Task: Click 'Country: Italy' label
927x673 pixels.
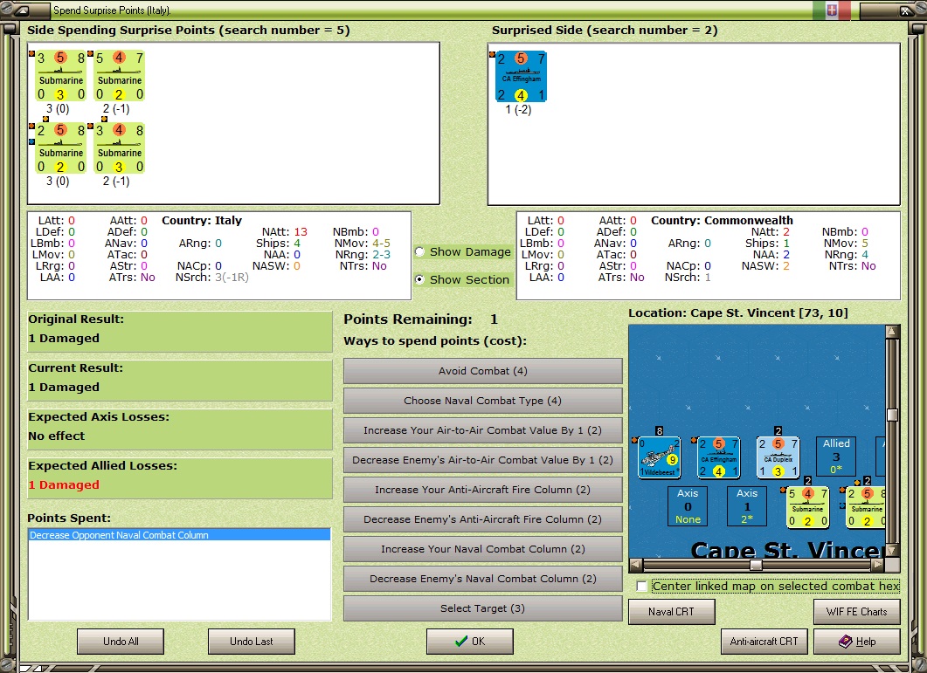Action: (202, 220)
